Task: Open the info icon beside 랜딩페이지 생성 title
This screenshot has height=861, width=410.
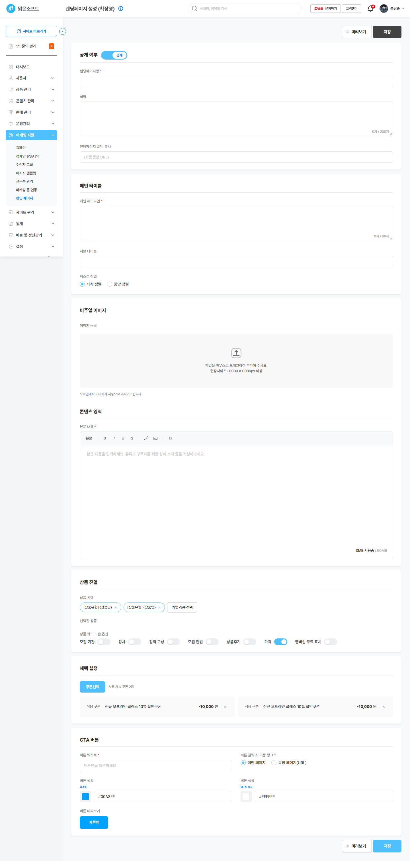Action: 121,9
